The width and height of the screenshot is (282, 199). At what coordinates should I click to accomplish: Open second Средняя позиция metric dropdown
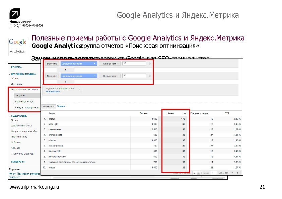pos(79,76)
